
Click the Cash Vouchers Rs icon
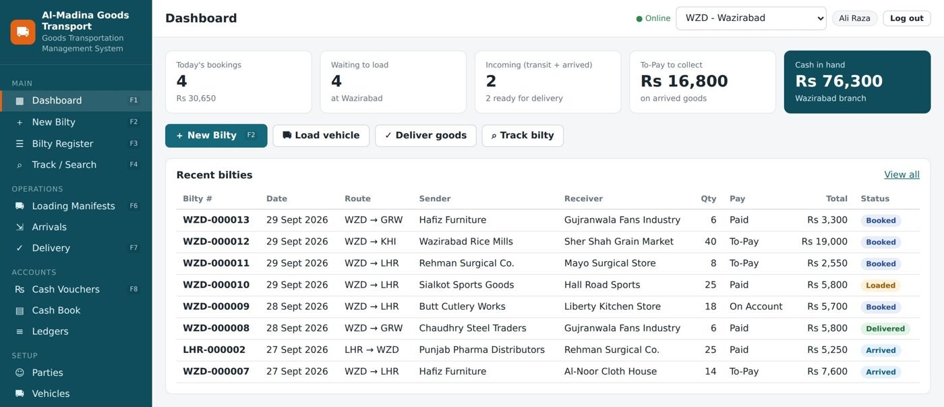tap(20, 290)
